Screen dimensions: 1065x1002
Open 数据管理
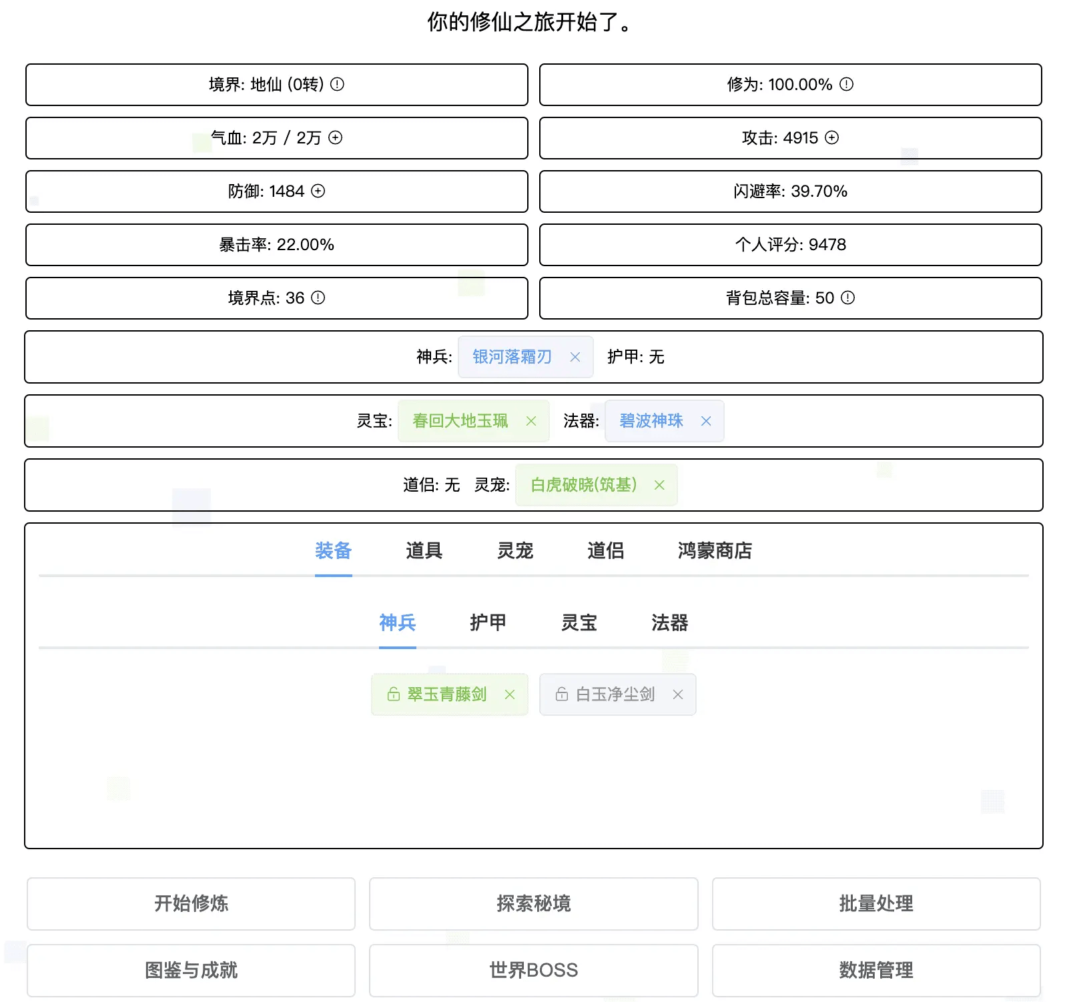coord(876,971)
